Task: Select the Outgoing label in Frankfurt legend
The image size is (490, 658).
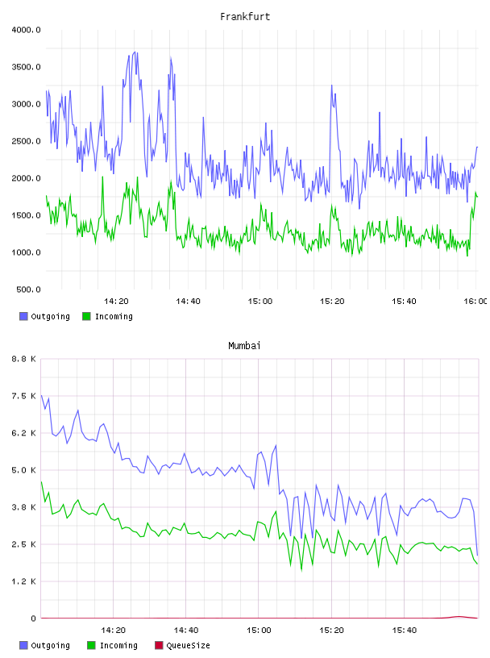Action: click(x=50, y=316)
